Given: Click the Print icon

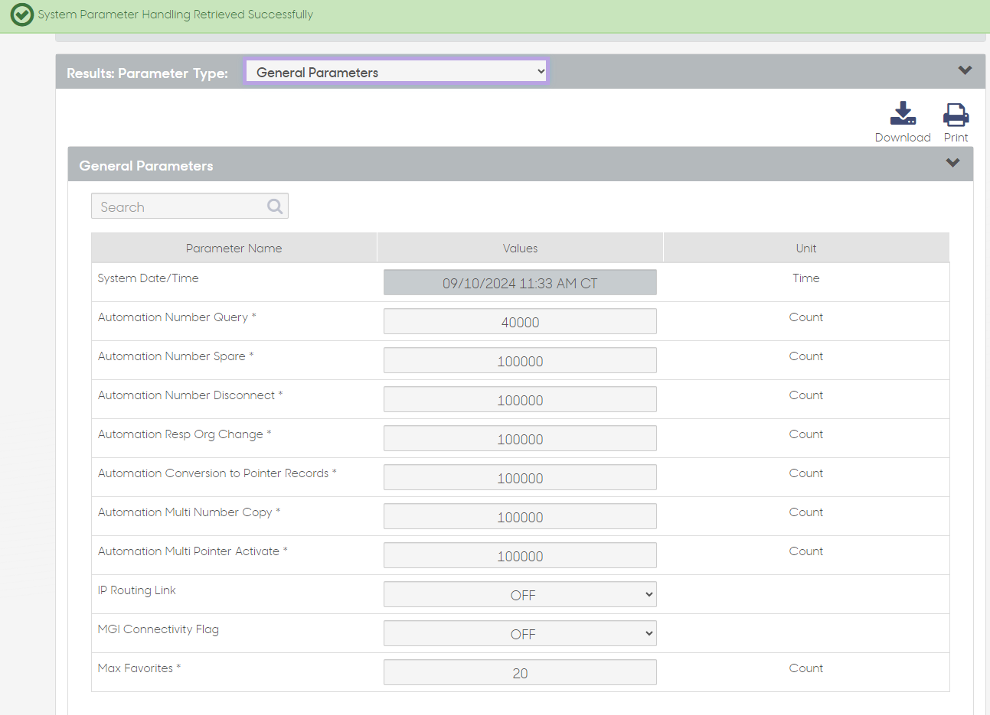Looking at the screenshot, I should pos(956,114).
